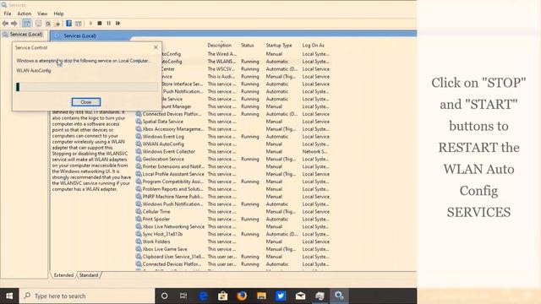This screenshot has height=304, width=541.
Task: Sort by Status column header
Action: [248, 45]
